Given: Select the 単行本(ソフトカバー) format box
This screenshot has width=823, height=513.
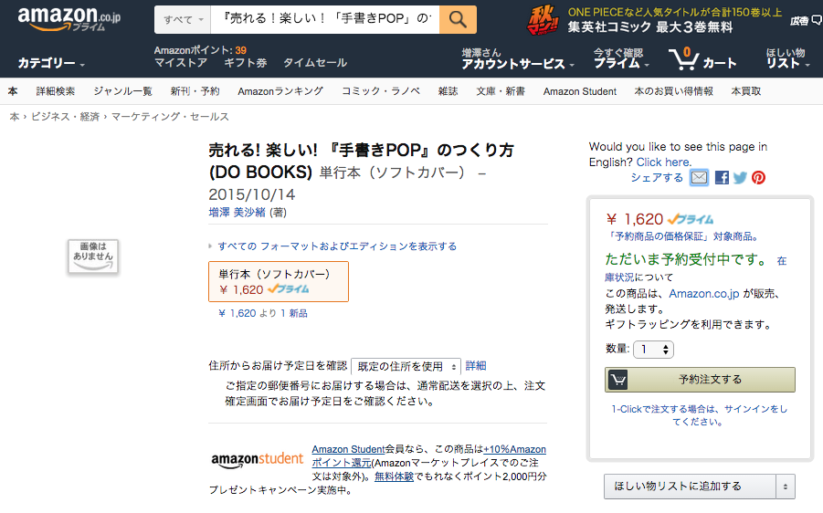Looking at the screenshot, I should tap(279, 282).
